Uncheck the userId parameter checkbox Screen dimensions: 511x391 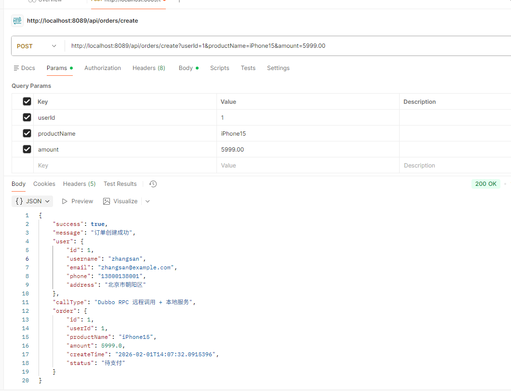27,117
